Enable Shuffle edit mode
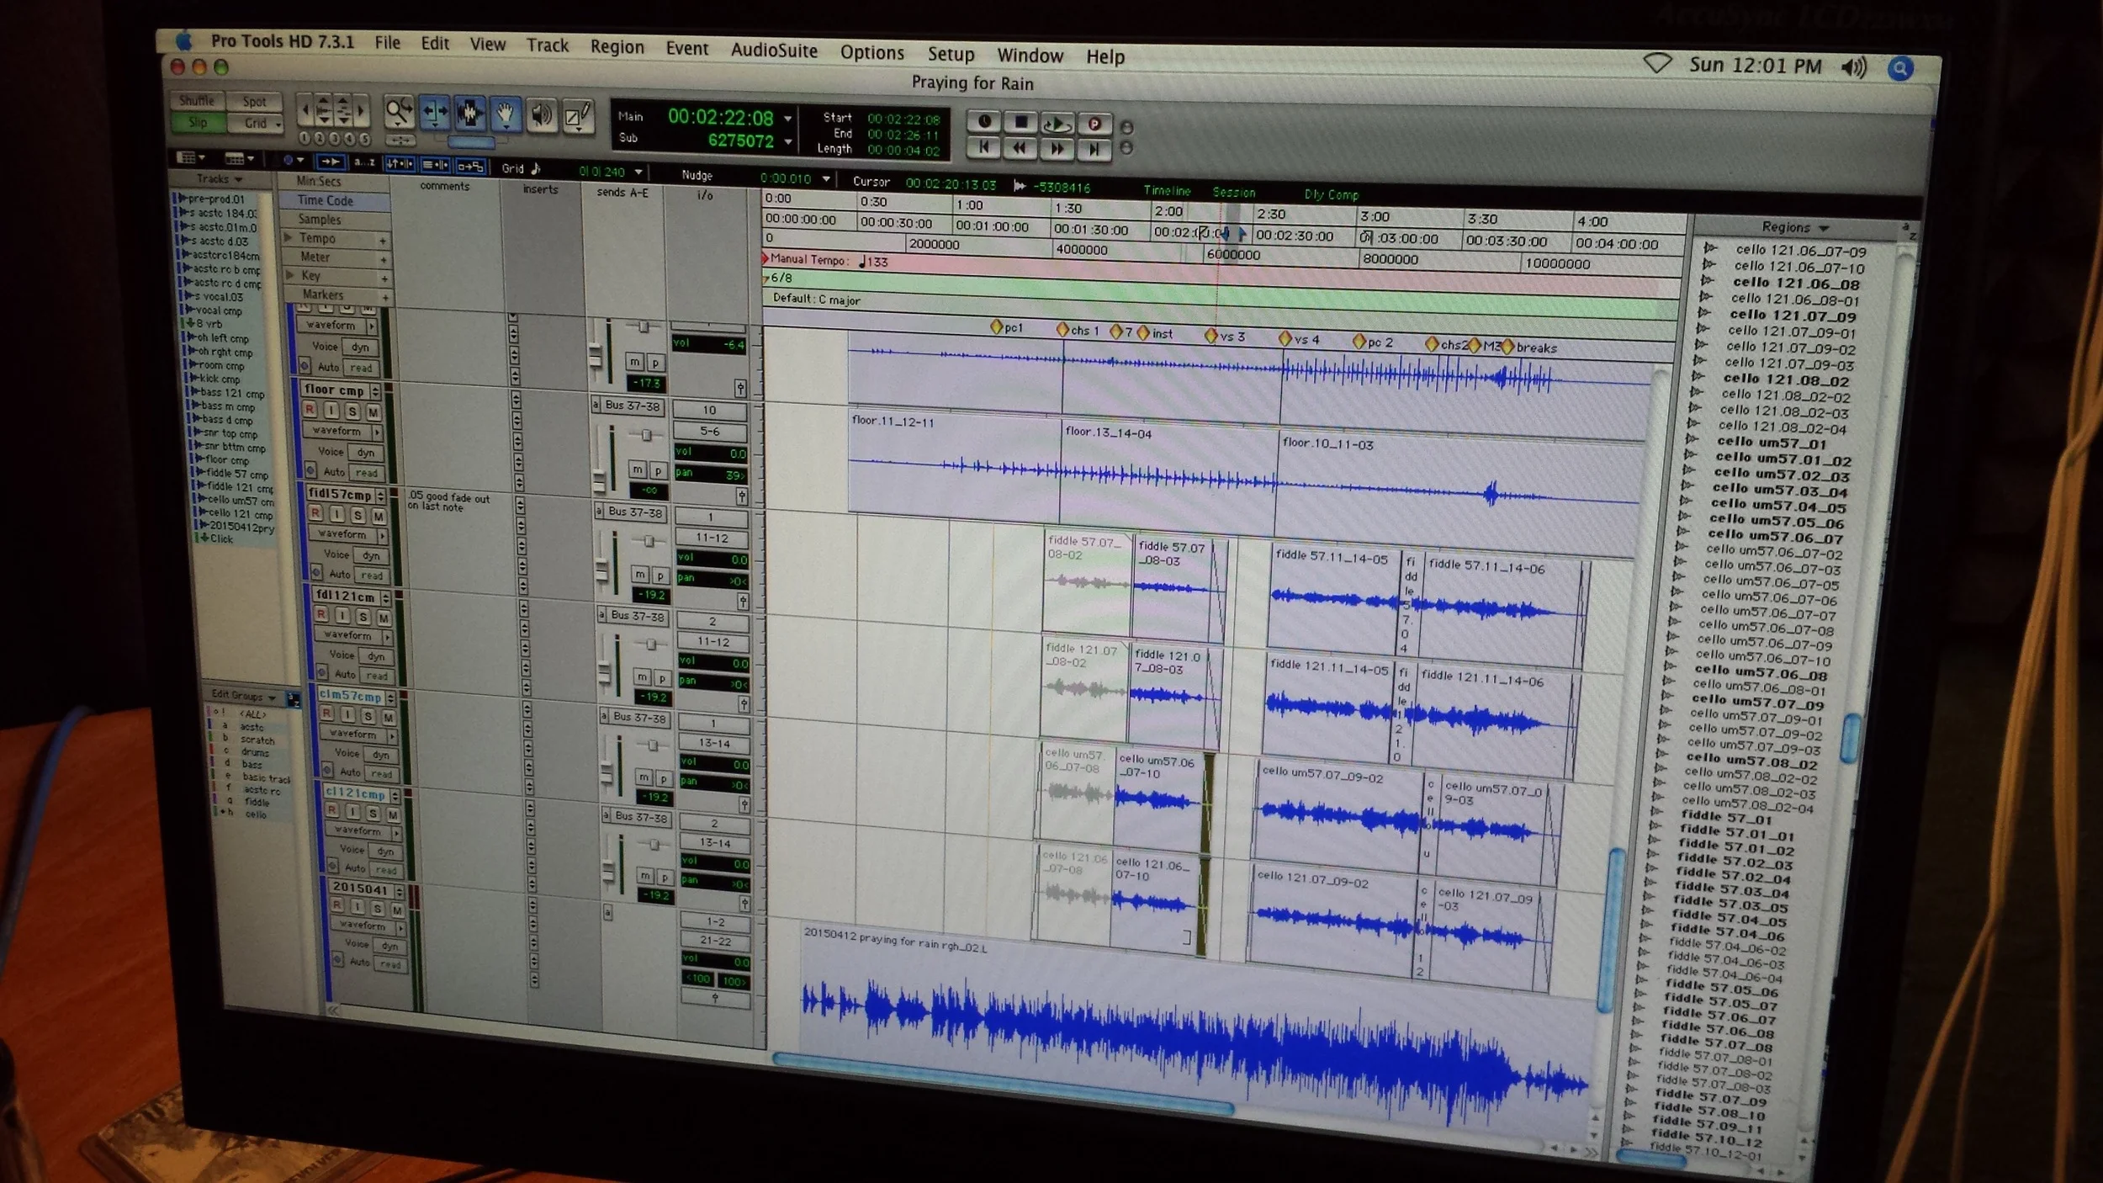 pos(197,100)
